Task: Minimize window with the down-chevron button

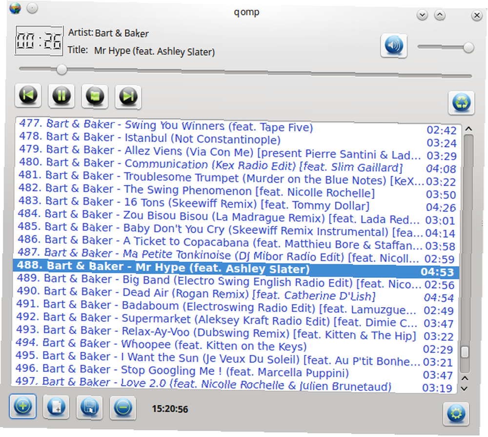Action: point(422,15)
